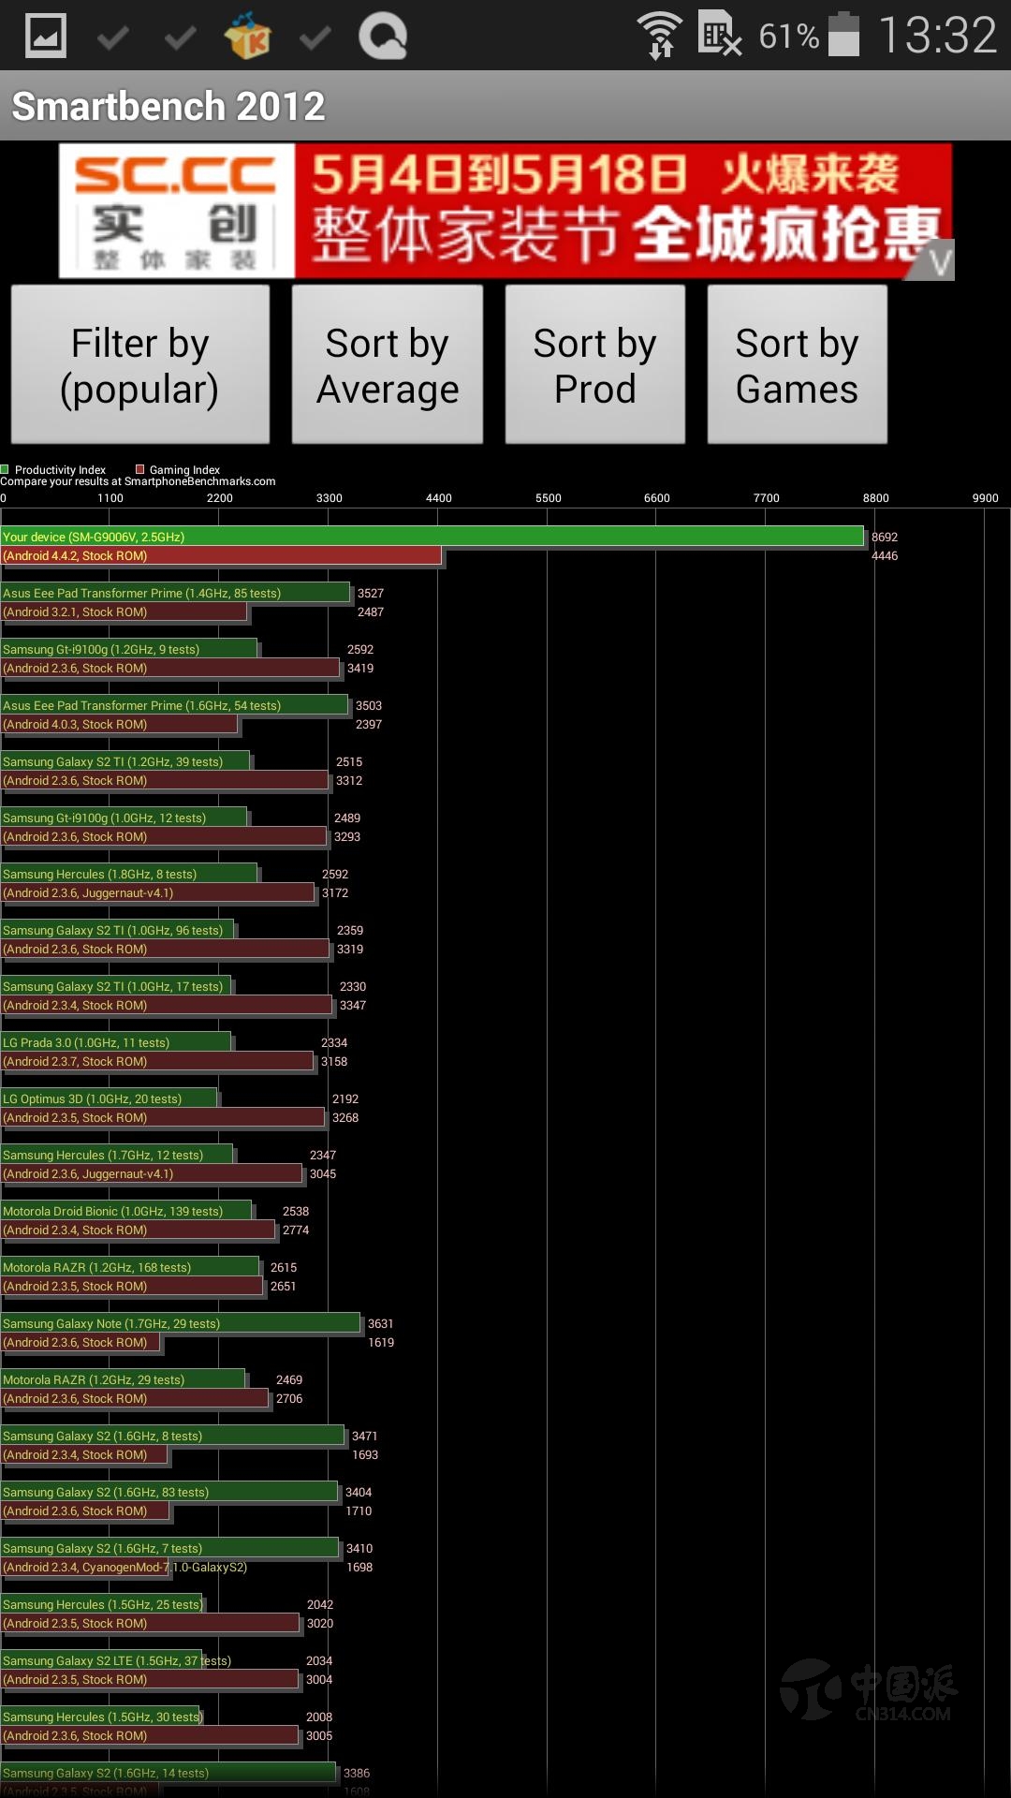
Task: Select Samsung Galaxy S2 1.6GHz 8 tests row
Action: 172,1436
